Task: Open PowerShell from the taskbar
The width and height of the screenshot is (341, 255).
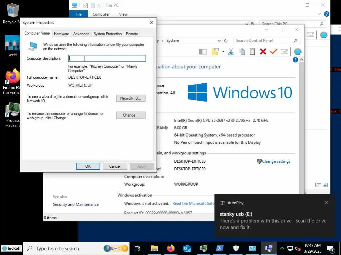Action: [220, 248]
